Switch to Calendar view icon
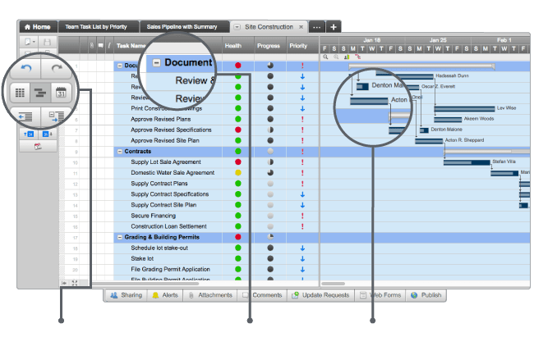Screen dimensions: 534x337 coord(60,93)
